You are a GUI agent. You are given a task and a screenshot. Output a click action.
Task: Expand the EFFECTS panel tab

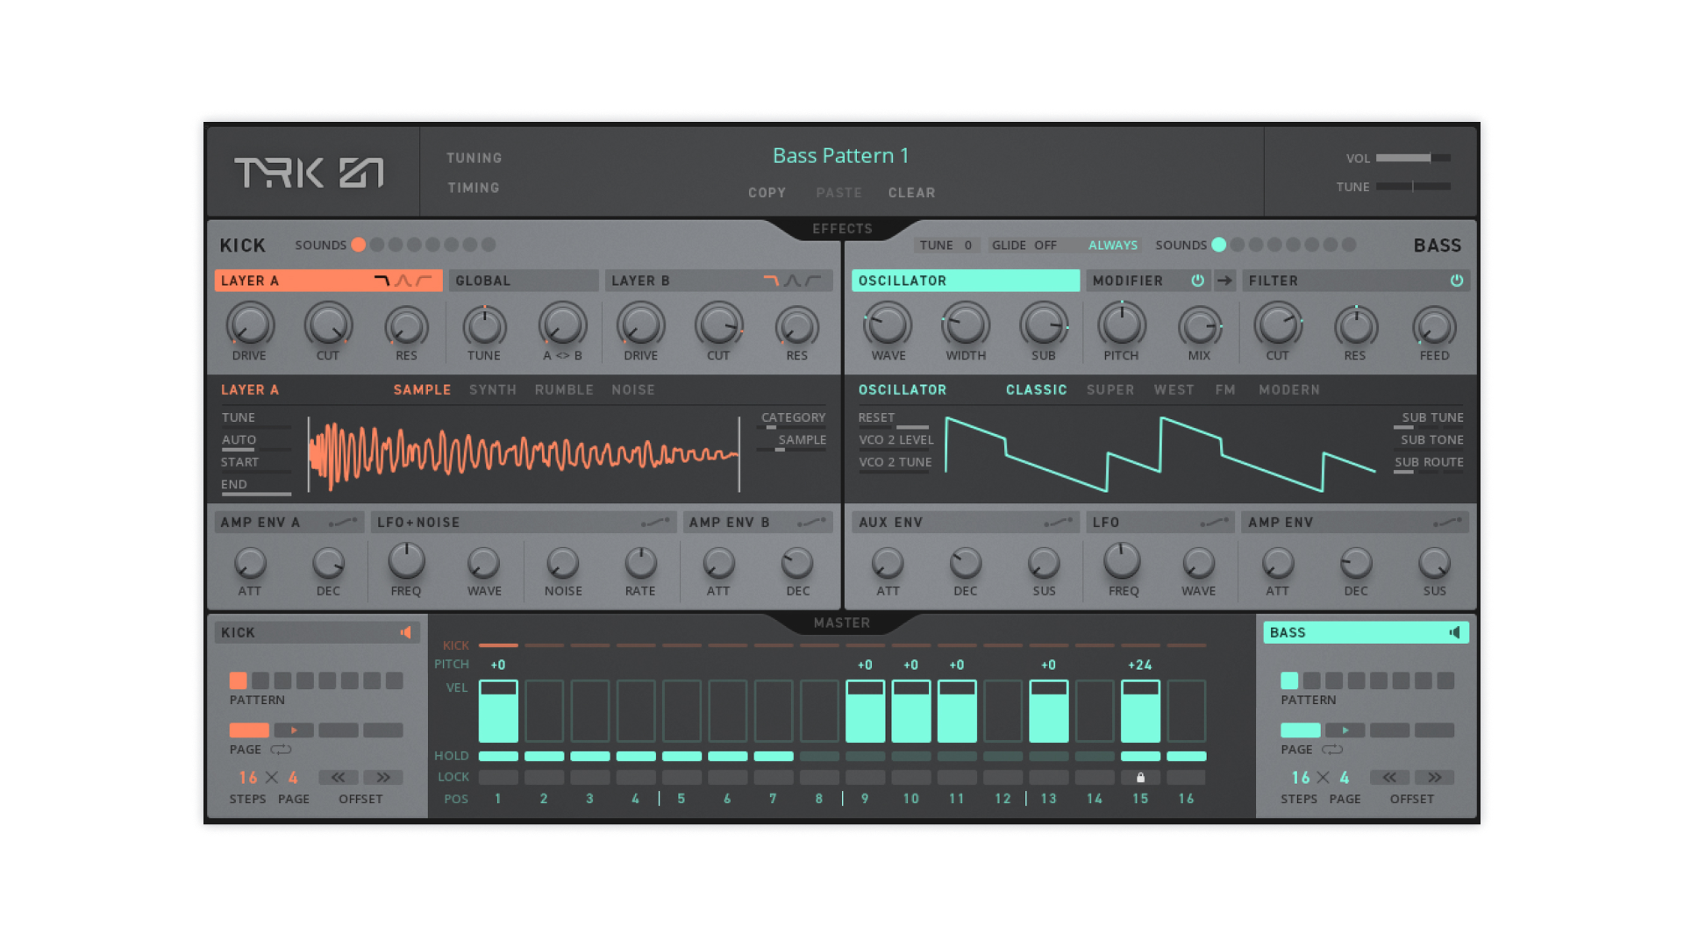click(x=842, y=229)
